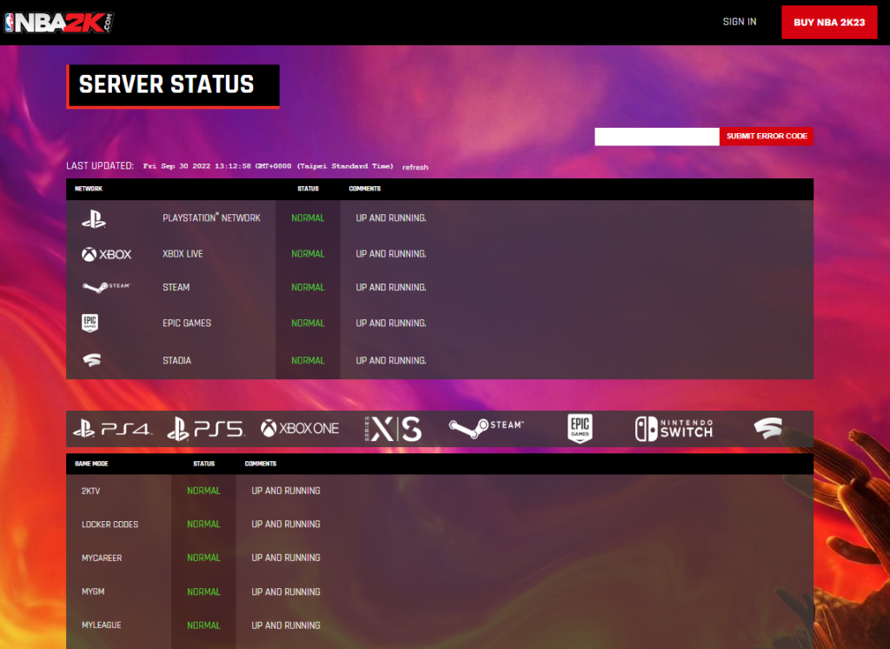Click the NBA 2K logo
Screen dimensions: 890x649
(59, 23)
